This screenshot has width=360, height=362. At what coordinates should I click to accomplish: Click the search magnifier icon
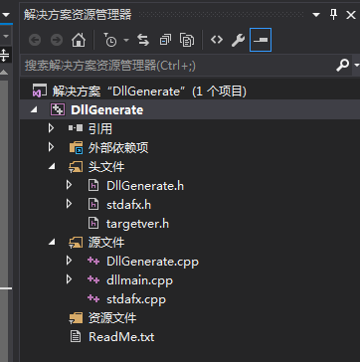(343, 65)
